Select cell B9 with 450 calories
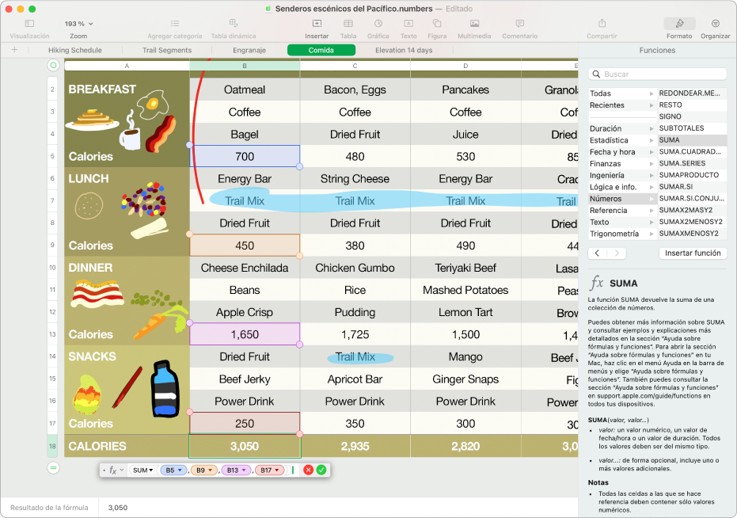Image resolution: width=737 pixels, height=518 pixels. pos(245,246)
